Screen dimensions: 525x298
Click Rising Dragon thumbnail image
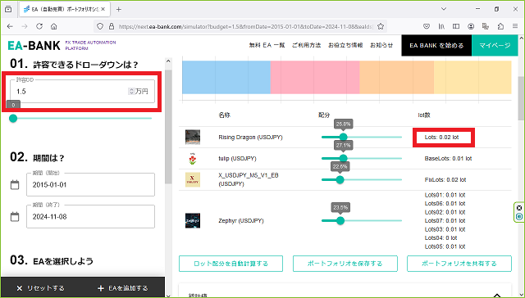pyautogui.click(x=193, y=137)
